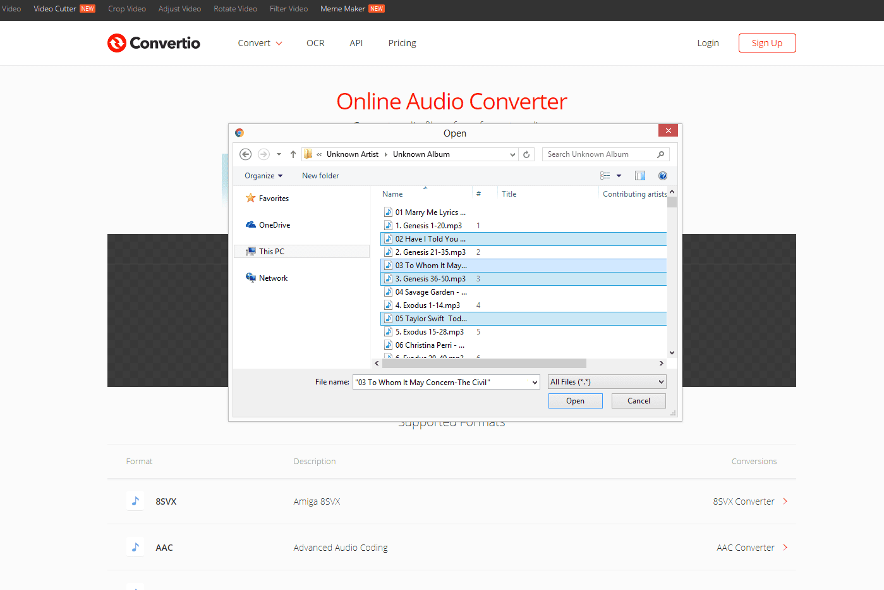Click the Login link
The image size is (884, 590).
[708, 43]
